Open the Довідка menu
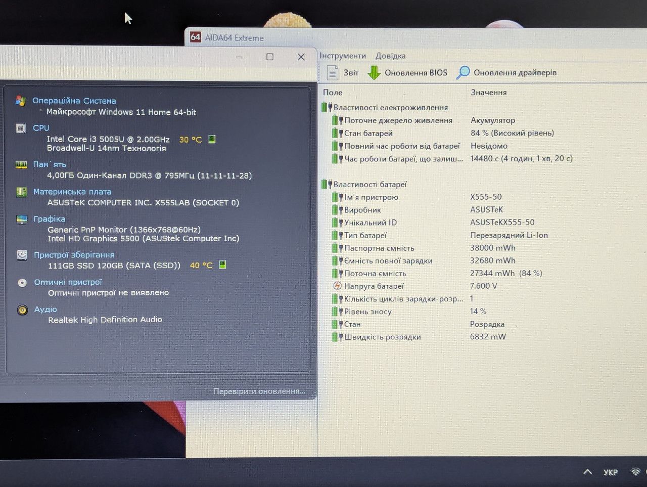 [x=390, y=56]
